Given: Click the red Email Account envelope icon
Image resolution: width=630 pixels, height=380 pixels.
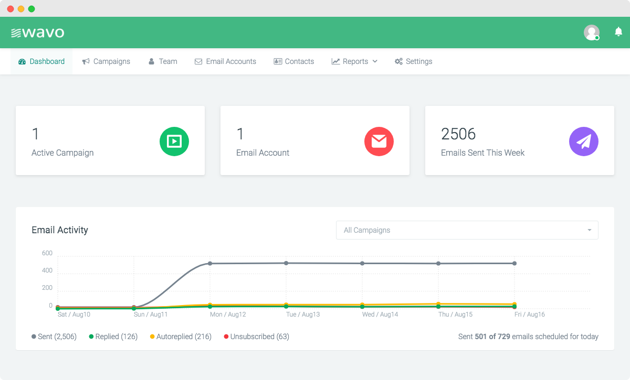Looking at the screenshot, I should pos(379,141).
